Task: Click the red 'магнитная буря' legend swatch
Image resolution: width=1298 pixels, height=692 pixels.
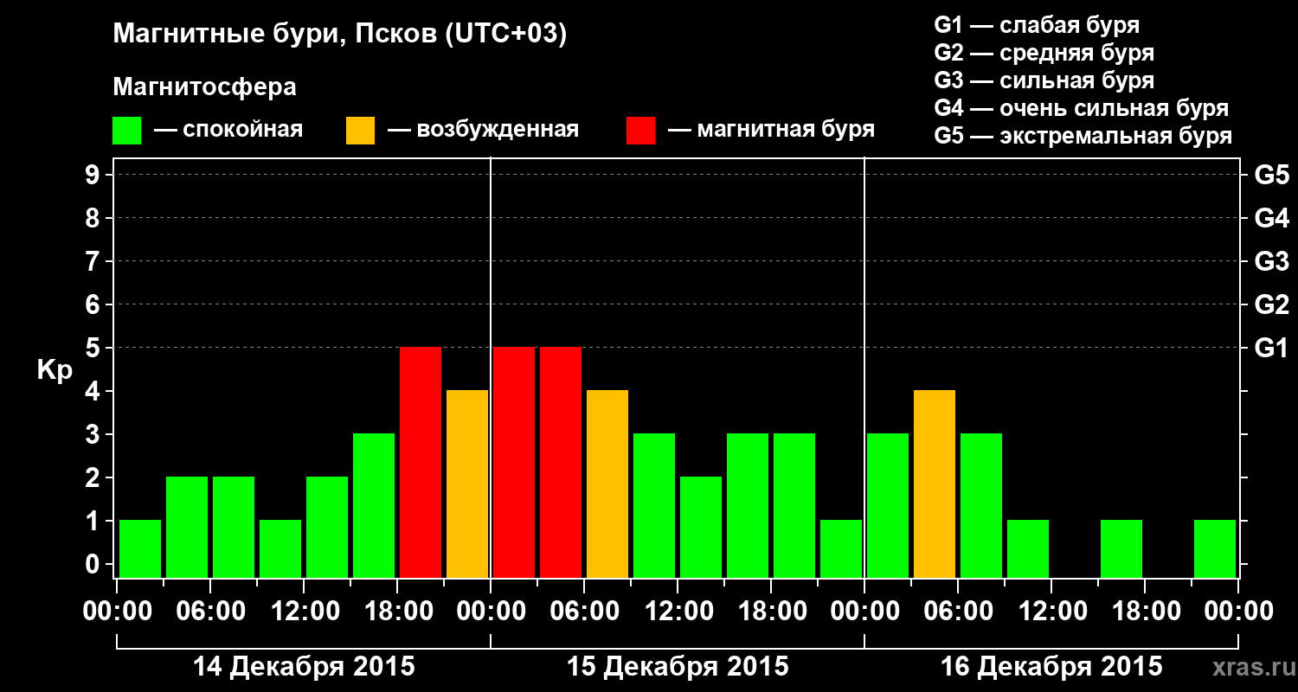Action: point(640,130)
